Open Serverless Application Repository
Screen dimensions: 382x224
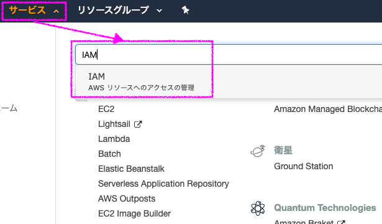point(163,184)
